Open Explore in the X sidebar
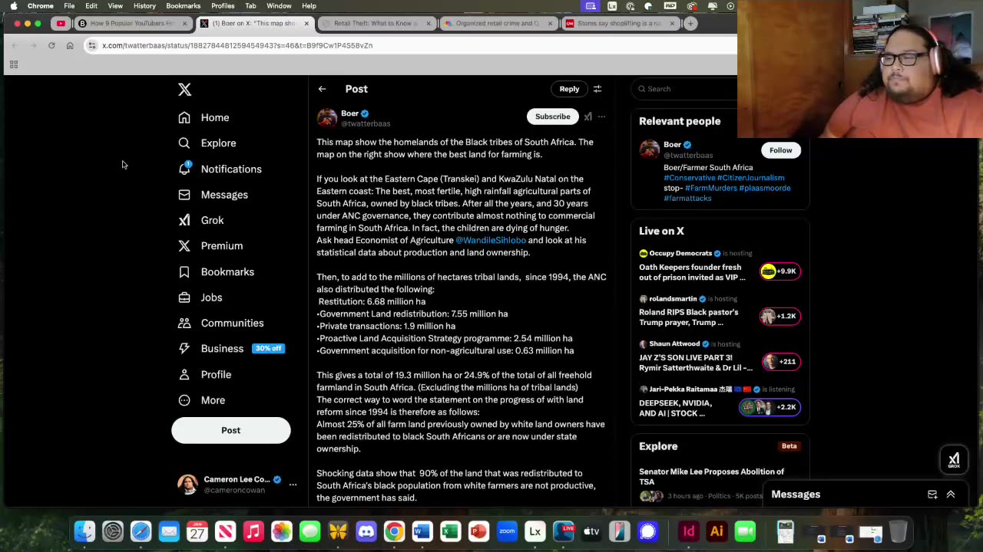 point(207,143)
